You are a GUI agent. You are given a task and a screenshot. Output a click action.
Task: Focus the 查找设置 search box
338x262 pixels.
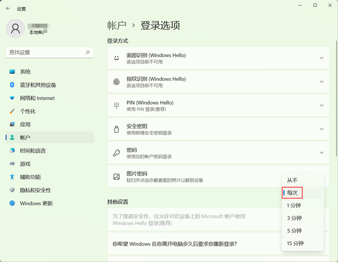click(x=50, y=53)
